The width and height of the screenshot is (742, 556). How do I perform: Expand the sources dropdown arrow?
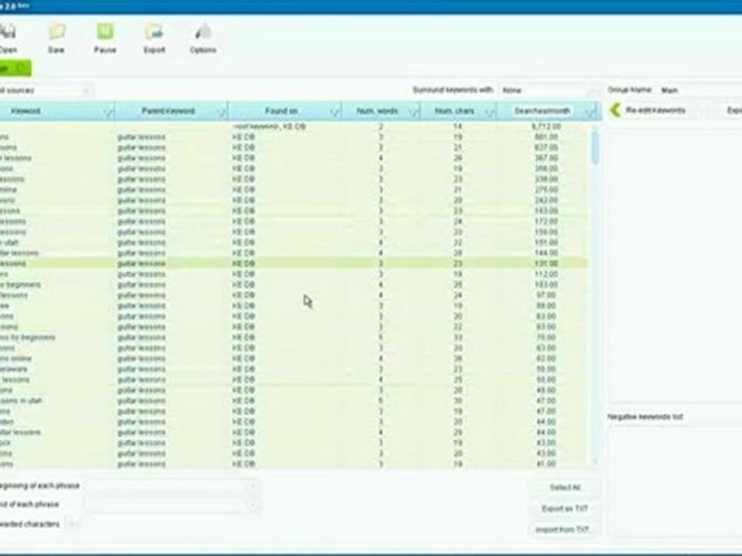point(87,90)
